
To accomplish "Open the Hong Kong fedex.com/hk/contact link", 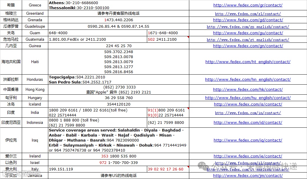I will pyautogui.click(x=248, y=89).
